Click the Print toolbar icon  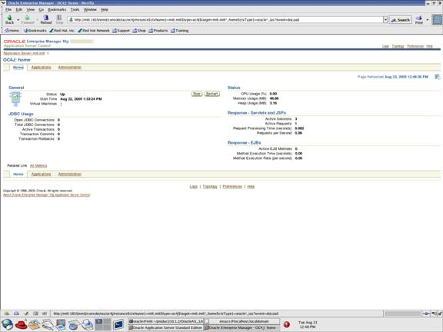point(418,18)
